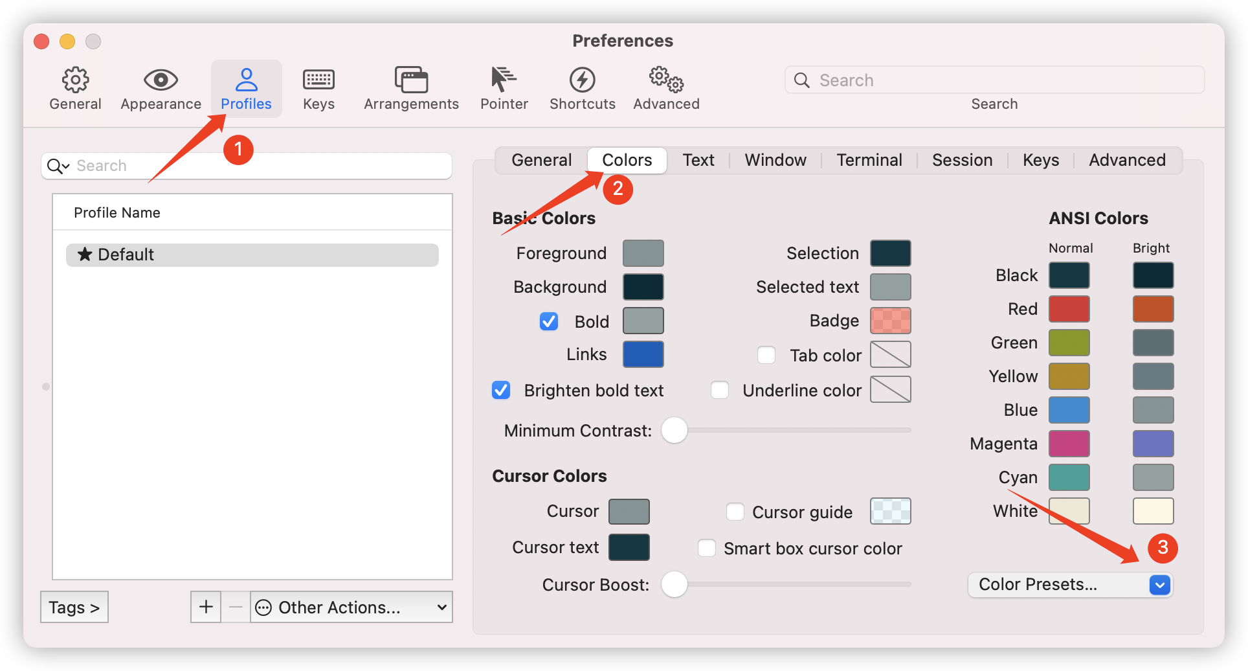Click the magnifier in profile search
The width and height of the screenshot is (1248, 671).
pyautogui.click(x=58, y=166)
